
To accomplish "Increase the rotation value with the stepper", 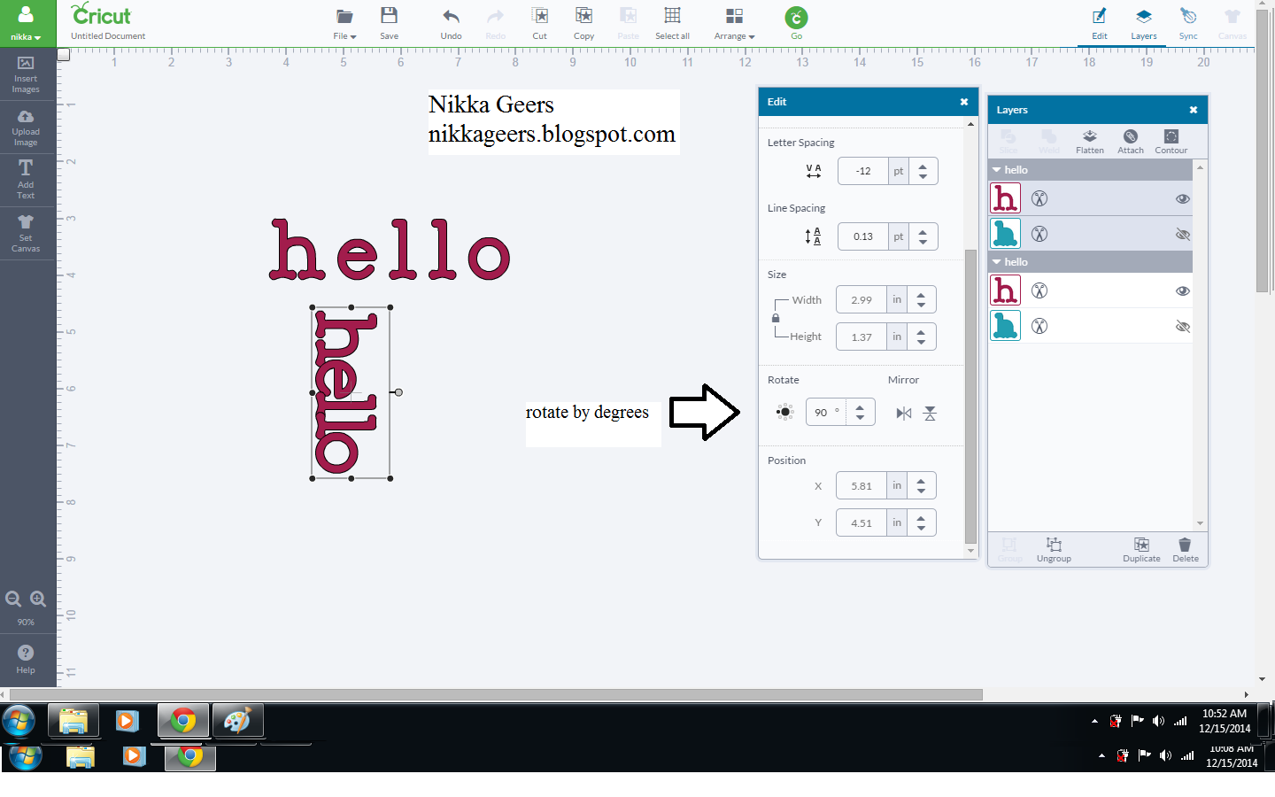I will click(x=858, y=406).
